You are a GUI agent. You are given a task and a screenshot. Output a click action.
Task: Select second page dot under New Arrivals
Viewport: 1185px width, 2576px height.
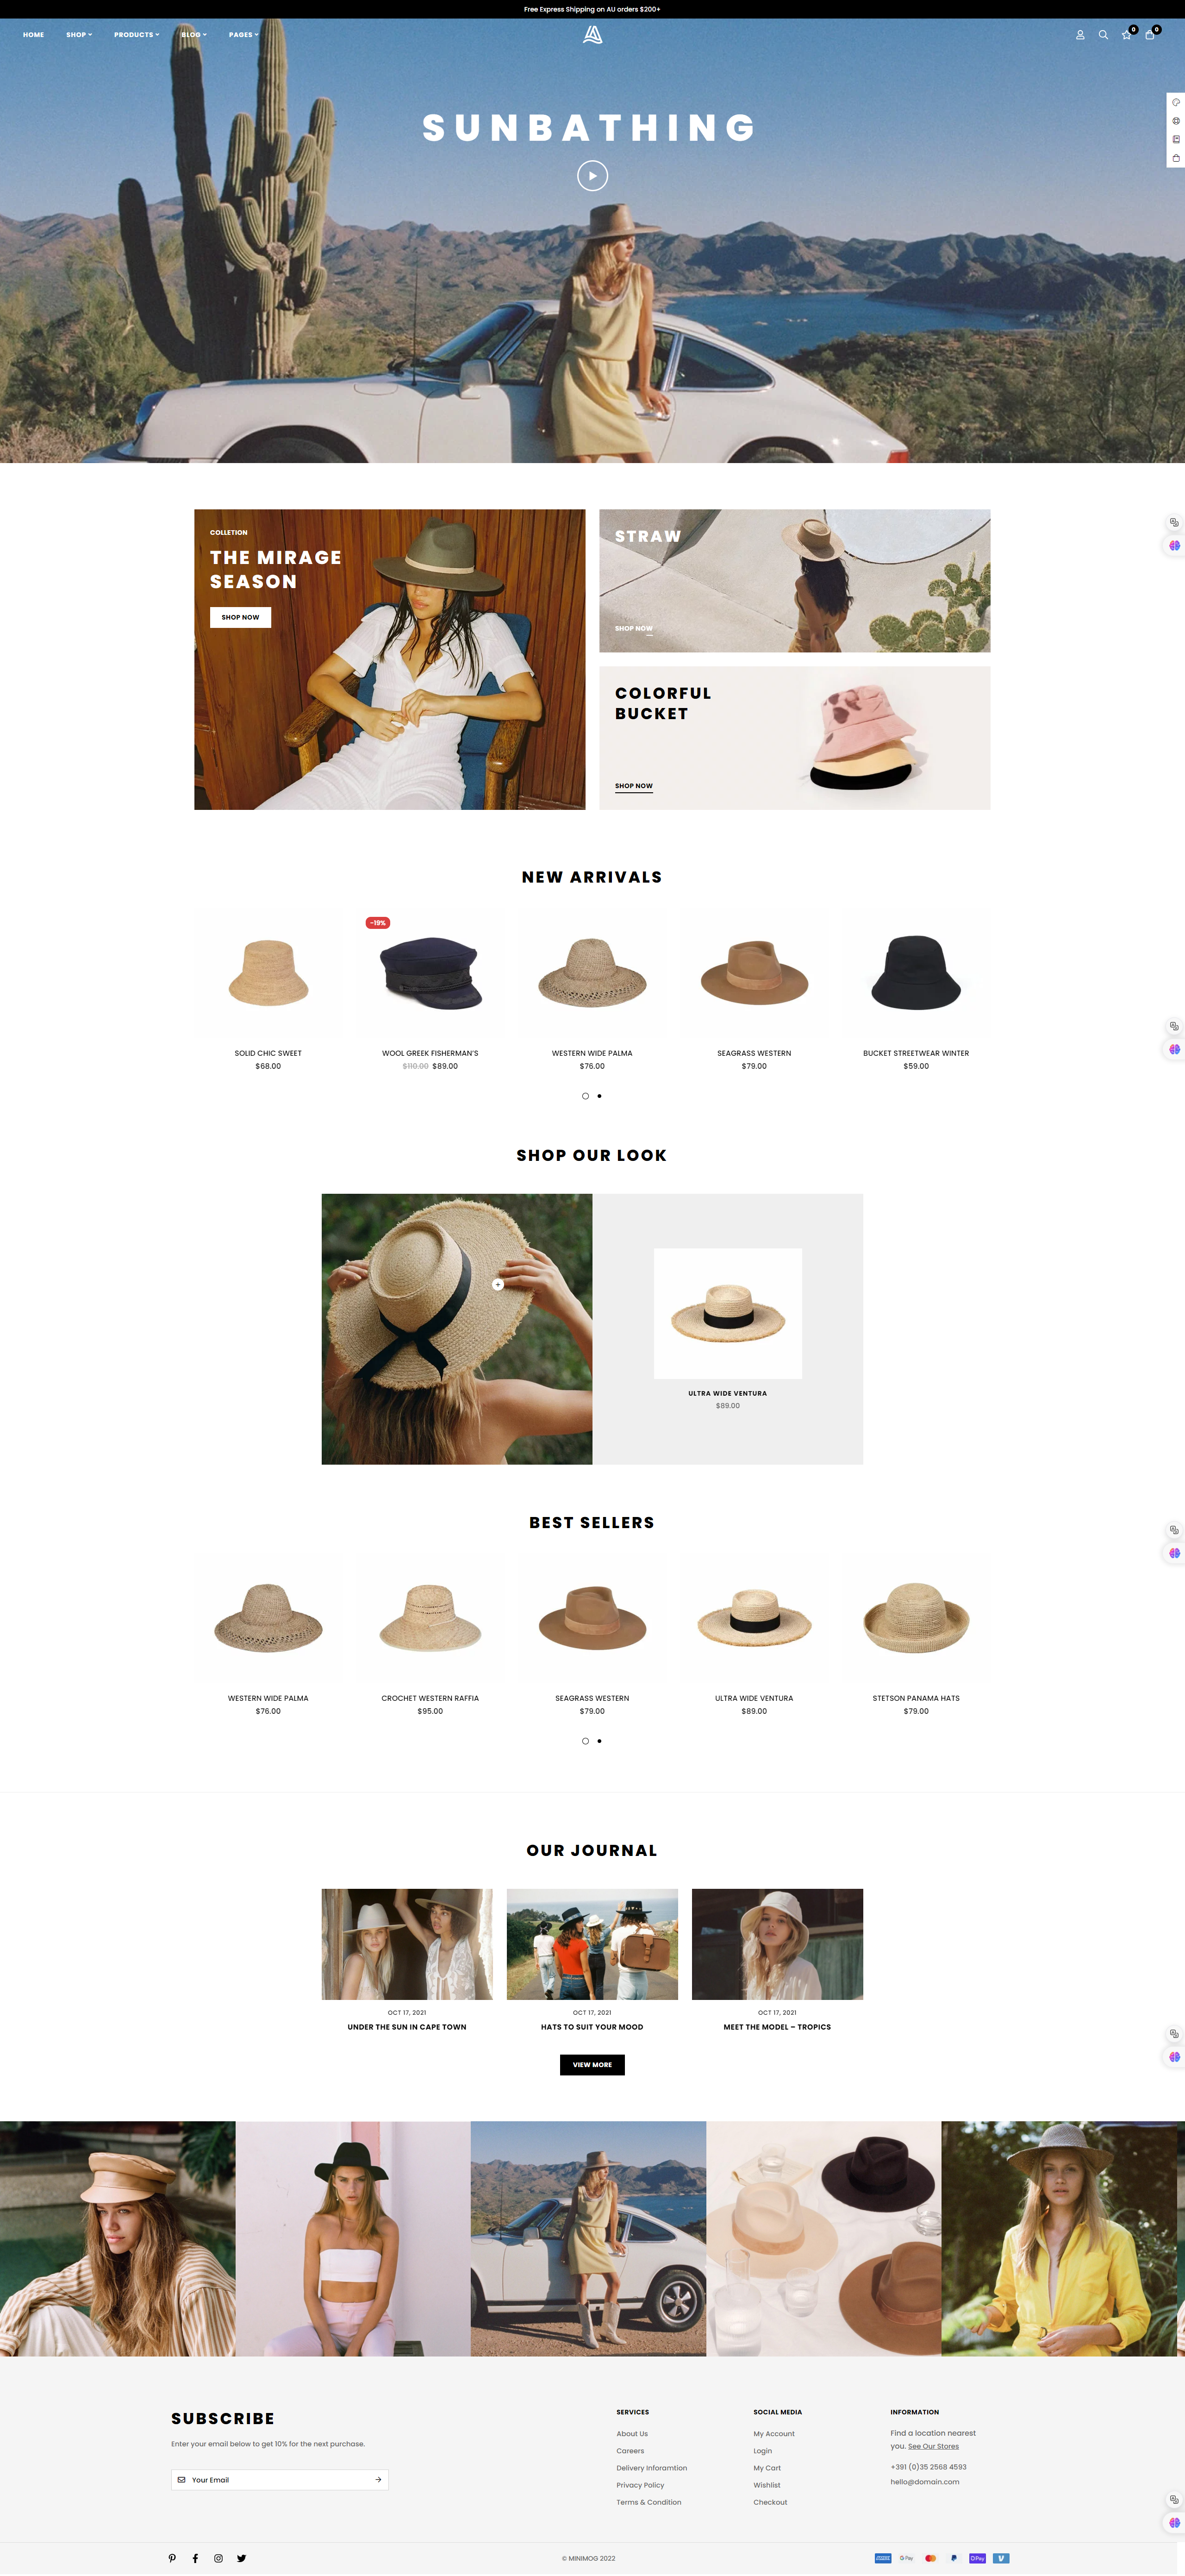[599, 1096]
